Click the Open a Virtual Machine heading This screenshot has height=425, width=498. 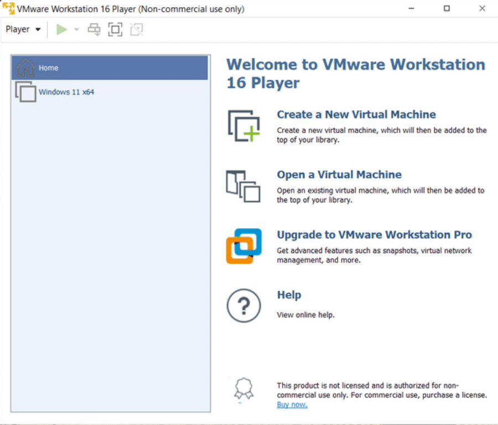point(339,175)
